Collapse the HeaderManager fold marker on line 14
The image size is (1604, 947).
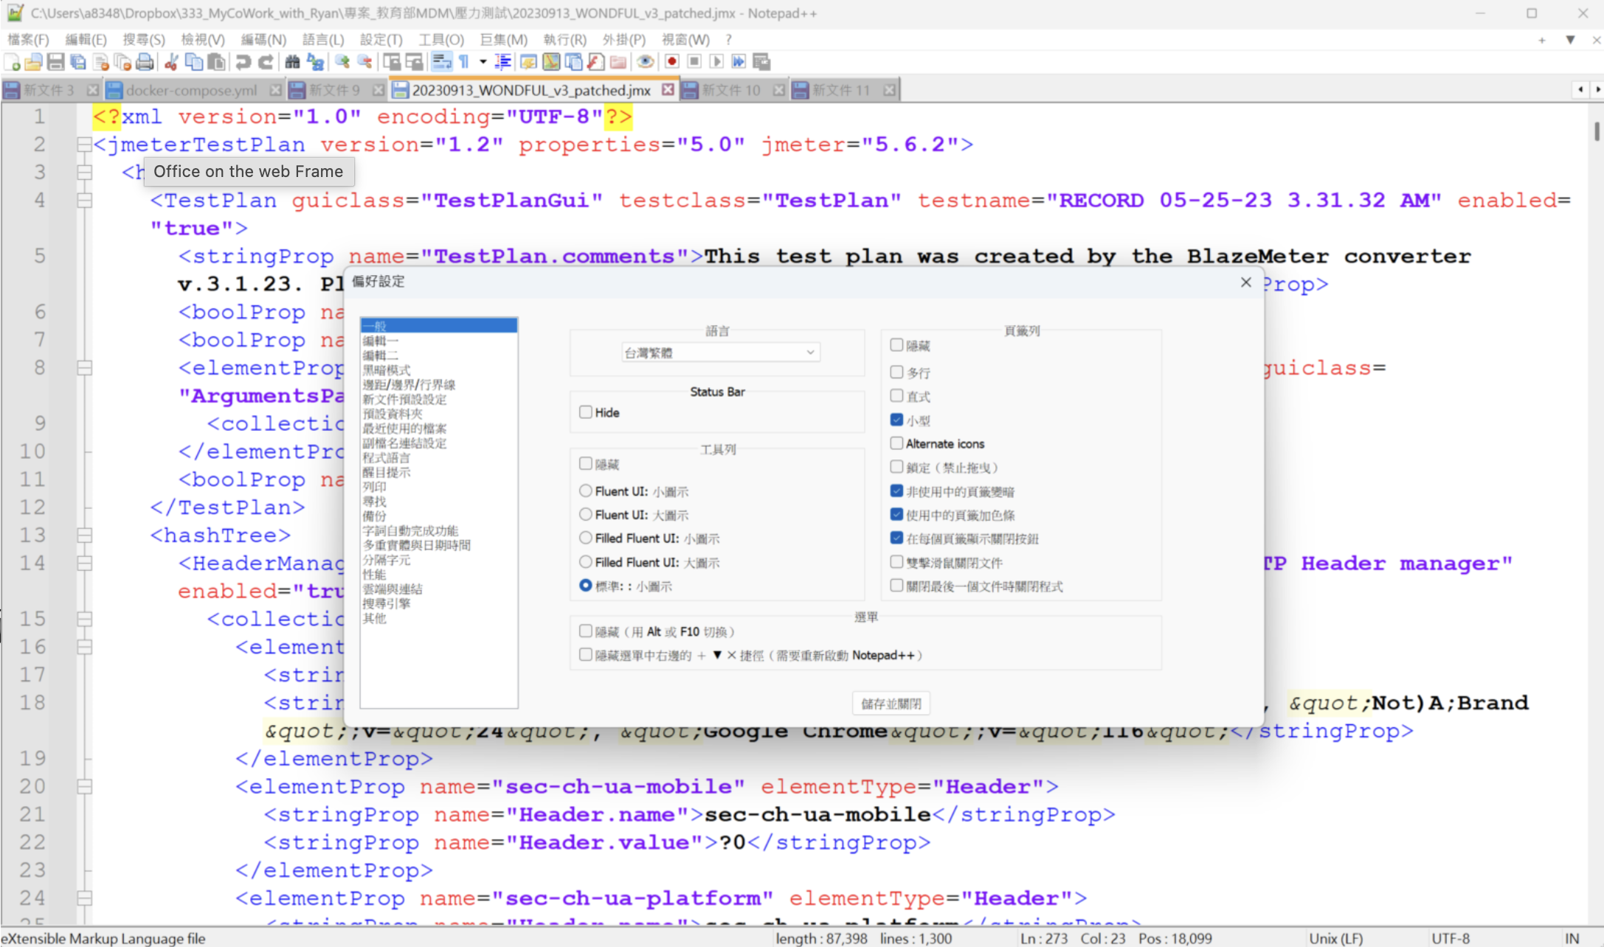point(84,563)
